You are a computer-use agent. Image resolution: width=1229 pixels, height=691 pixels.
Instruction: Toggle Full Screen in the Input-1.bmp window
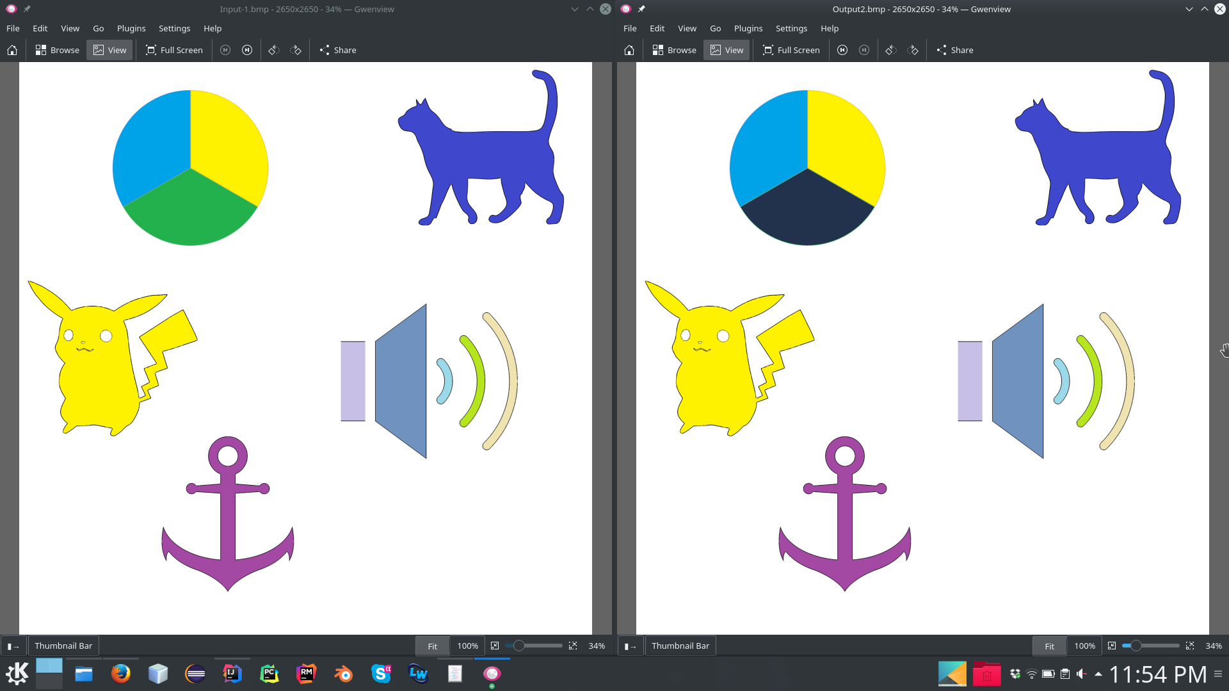click(x=174, y=50)
